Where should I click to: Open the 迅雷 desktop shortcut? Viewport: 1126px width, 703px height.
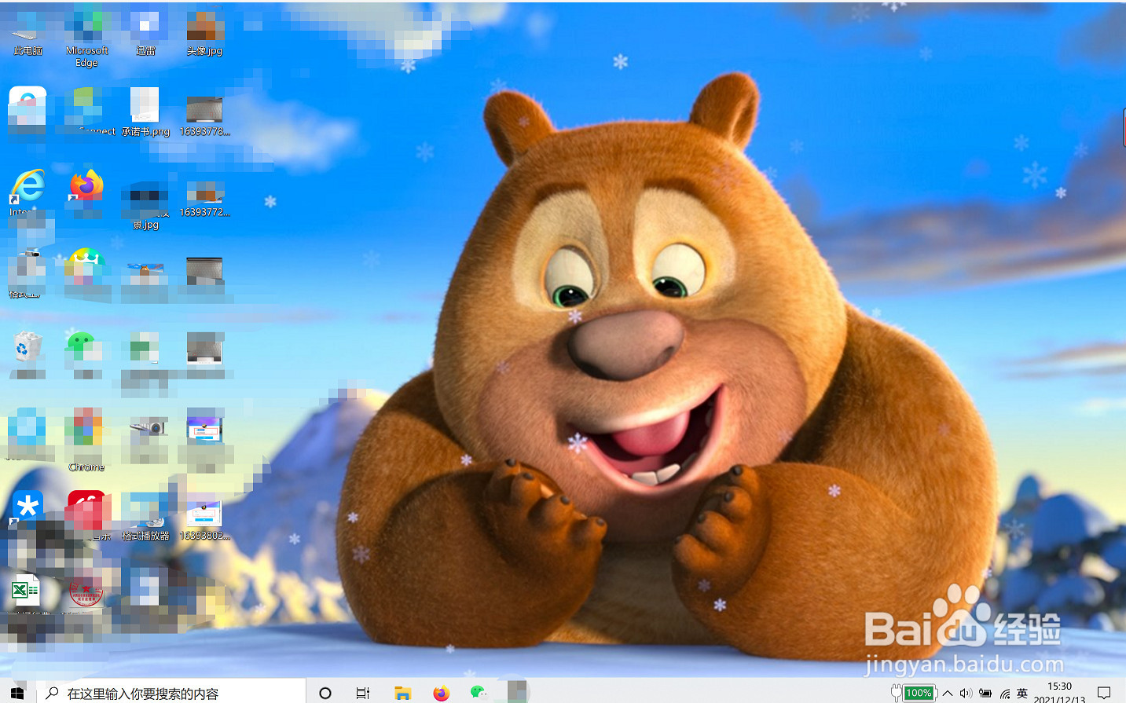click(x=145, y=33)
